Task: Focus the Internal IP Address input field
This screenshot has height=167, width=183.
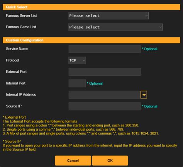Action: pyautogui.click(x=105, y=95)
